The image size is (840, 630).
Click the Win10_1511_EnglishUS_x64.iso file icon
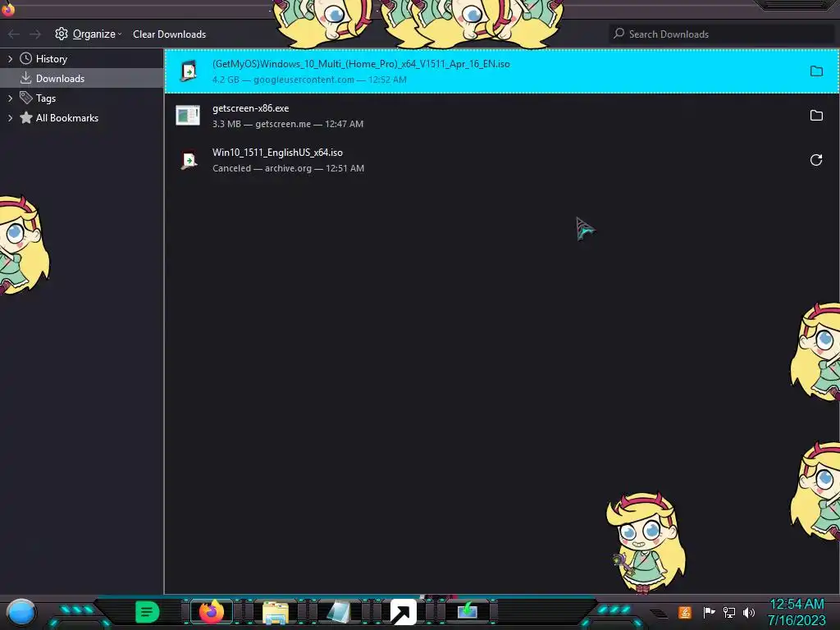point(188,160)
